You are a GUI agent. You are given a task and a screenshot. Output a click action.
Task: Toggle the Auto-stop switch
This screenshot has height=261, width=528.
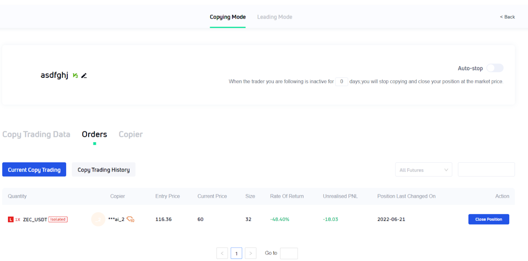[495, 68]
